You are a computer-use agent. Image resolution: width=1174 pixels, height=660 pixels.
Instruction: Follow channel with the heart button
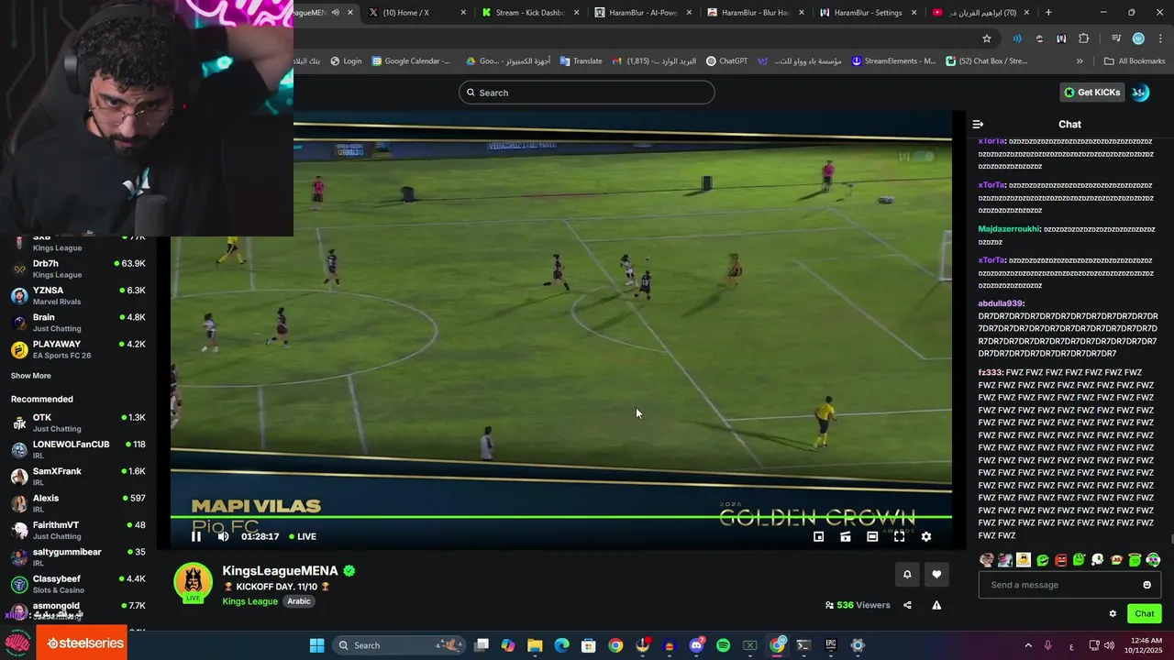[x=936, y=575]
